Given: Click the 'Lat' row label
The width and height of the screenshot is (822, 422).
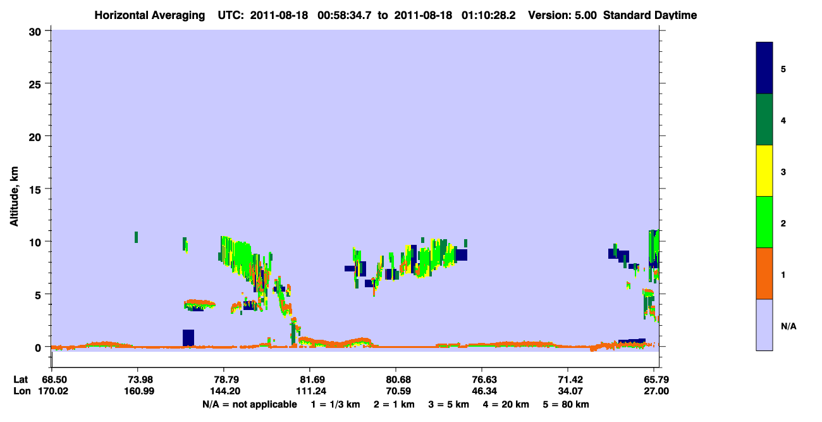Looking at the screenshot, I should pyautogui.click(x=20, y=380).
